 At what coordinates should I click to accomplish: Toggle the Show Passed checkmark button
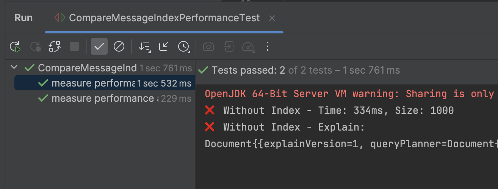[99, 47]
